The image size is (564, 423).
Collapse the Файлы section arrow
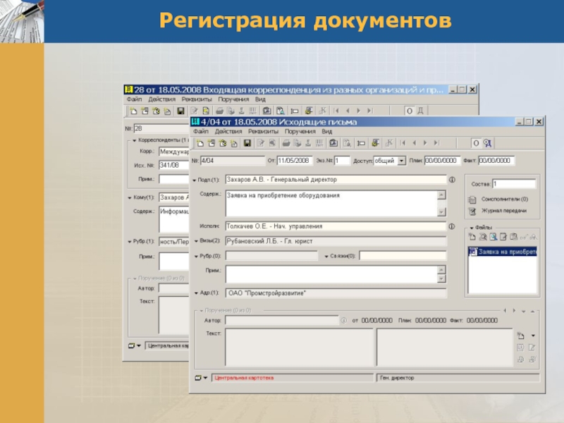tap(472, 228)
